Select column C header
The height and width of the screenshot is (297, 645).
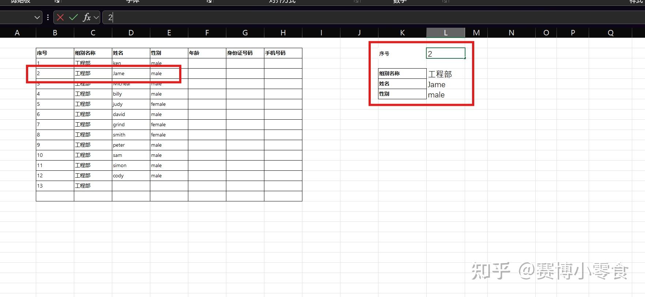coord(93,33)
